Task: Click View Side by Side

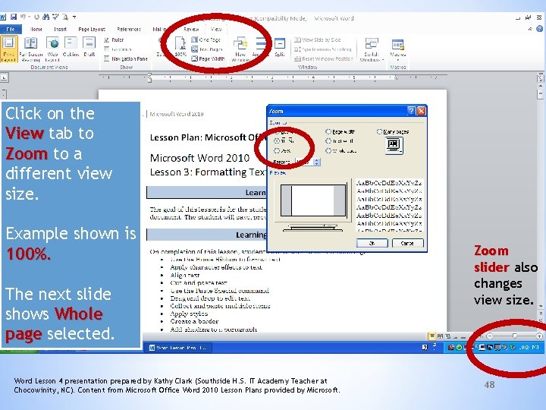Action: coord(318,39)
